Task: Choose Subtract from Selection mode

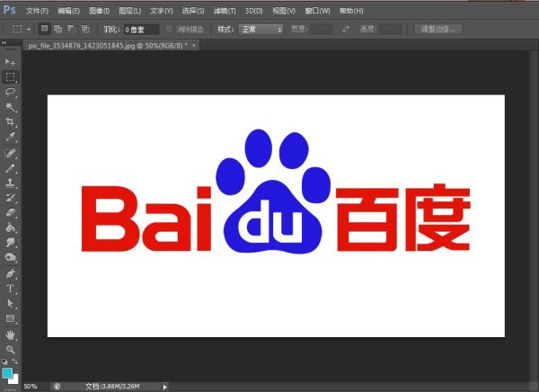Action: (x=72, y=29)
